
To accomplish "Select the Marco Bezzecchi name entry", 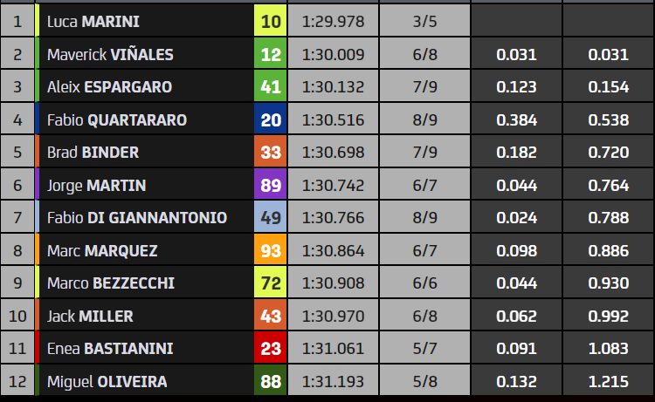I will click(109, 283).
